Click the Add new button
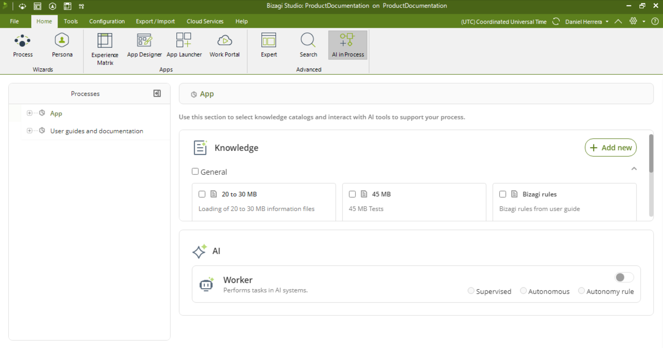The image size is (663, 348). (610, 148)
